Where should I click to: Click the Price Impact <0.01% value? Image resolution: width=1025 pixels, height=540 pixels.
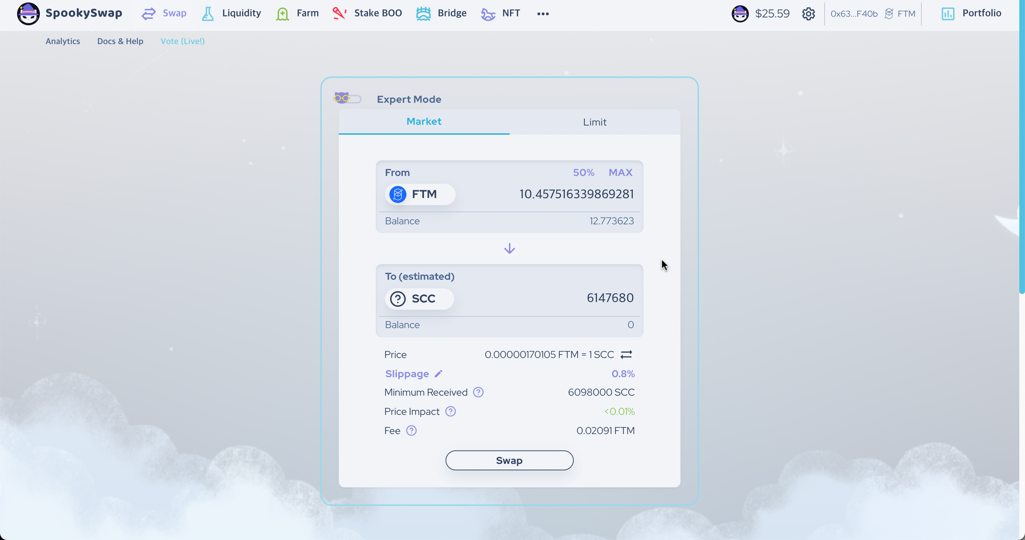click(x=619, y=412)
